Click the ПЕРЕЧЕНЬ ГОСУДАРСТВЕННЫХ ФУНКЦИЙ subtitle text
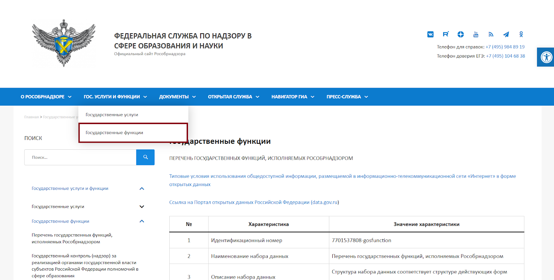 (x=261, y=158)
